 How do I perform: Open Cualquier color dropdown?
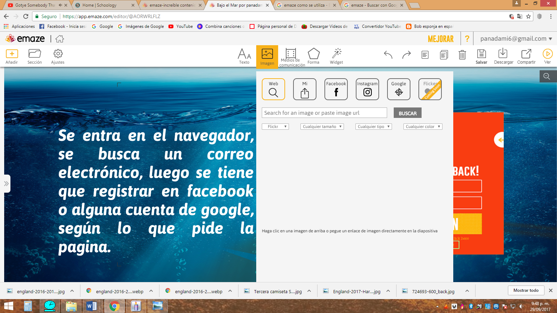coord(423,127)
